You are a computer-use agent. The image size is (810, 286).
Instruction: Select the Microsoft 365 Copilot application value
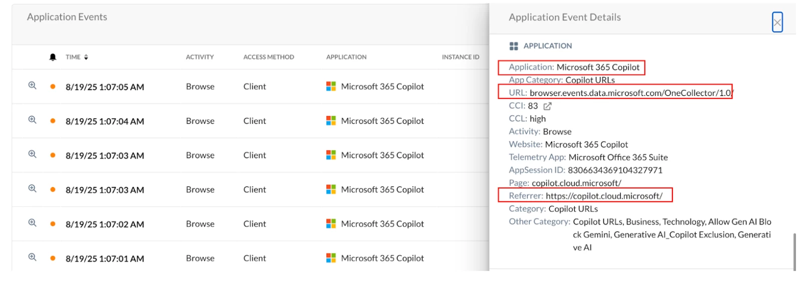598,67
